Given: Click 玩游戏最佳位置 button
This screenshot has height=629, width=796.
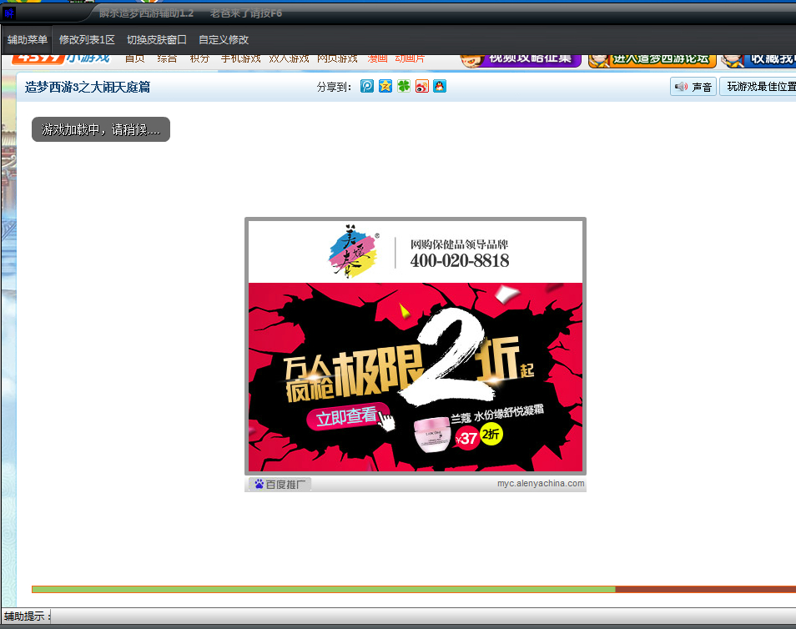Looking at the screenshot, I should click(x=758, y=87).
